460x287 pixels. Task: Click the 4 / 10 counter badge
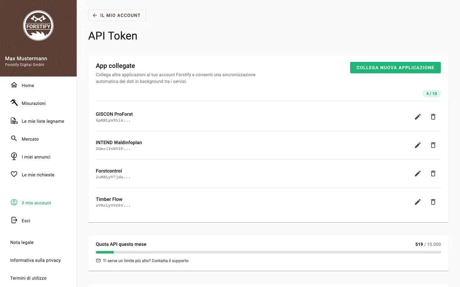click(x=432, y=93)
